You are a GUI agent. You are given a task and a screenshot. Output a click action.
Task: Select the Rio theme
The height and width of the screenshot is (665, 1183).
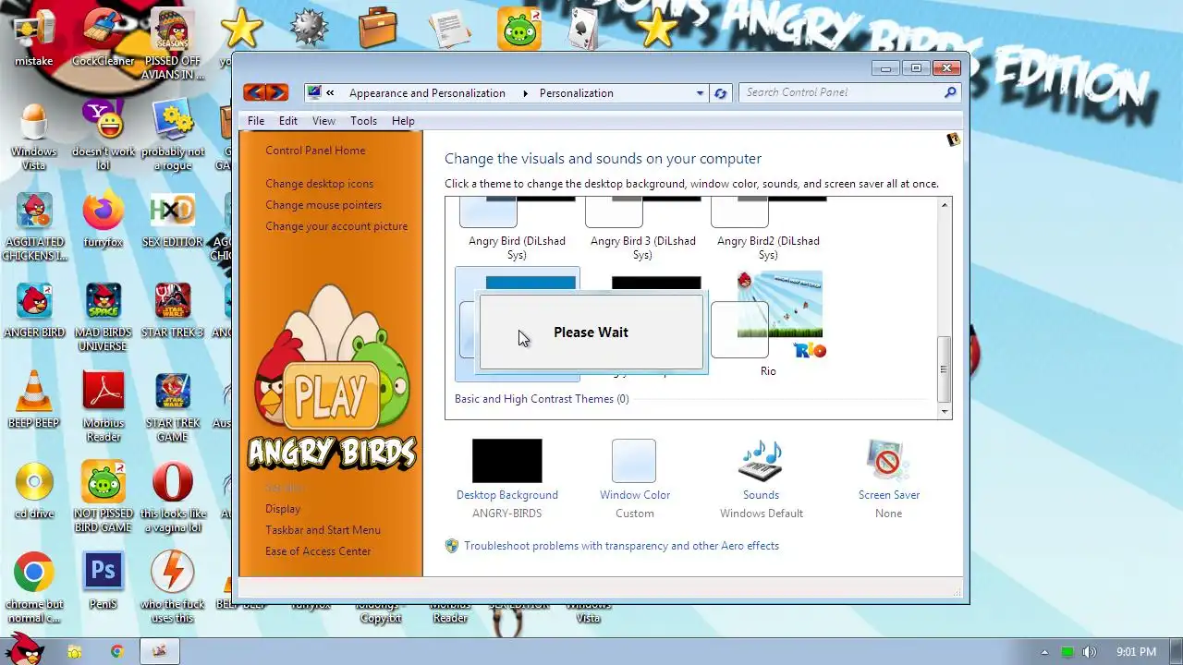(x=768, y=324)
